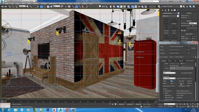
Task: Open the Utilities command panel tab
Action: coord(178,10)
